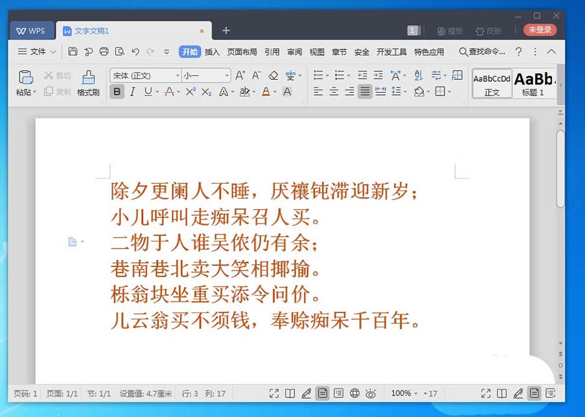The image size is (585, 417).
Task: Expand the zoom level dropdown
Action: pos(415,393)
